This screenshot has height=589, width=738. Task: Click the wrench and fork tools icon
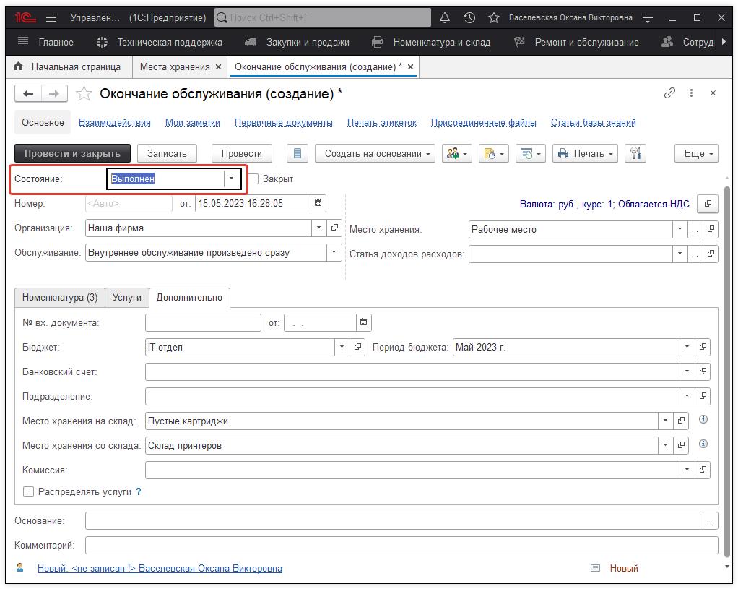tap(635, 153)
